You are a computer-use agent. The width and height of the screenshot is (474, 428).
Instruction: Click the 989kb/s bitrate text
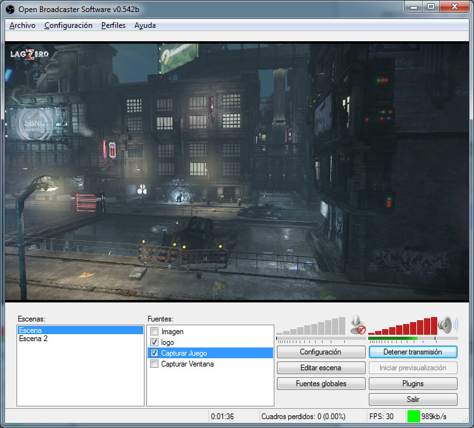point(434,417)
